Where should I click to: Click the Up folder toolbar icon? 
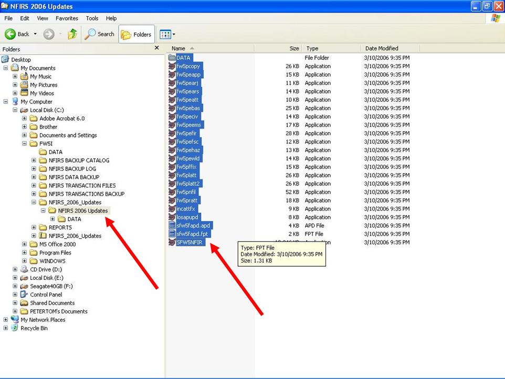(x=72, y=34)
